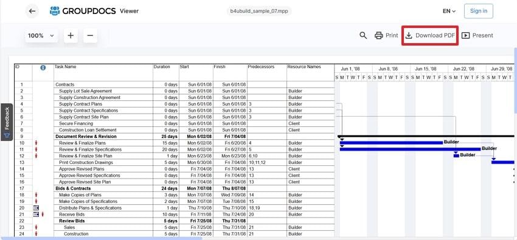Open the Feedback side tab
Screen dimensions: 517x240
point(7,122)
